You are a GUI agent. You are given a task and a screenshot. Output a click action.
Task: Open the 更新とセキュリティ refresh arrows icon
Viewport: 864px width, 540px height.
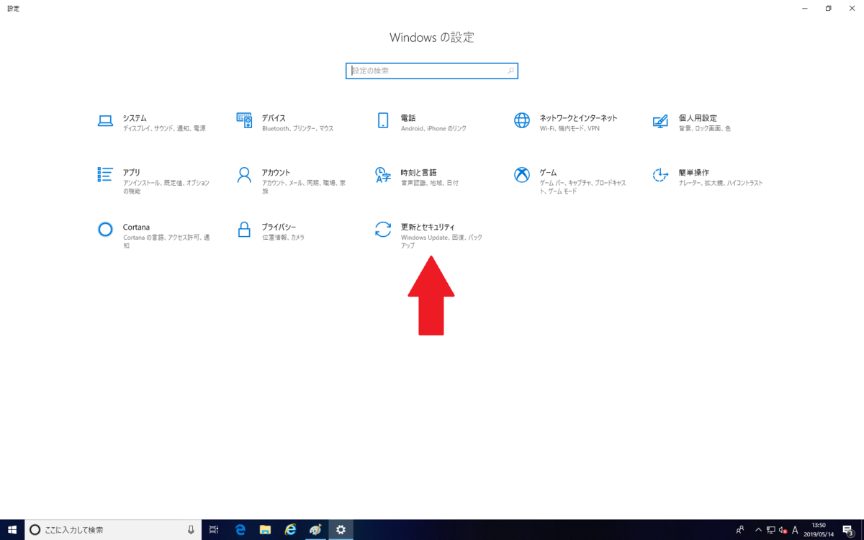click(x=383, y=229)
